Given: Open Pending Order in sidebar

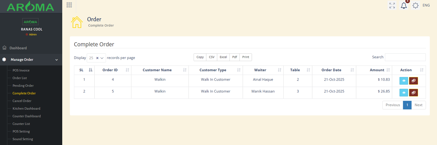Looking at the screenshot, I should coord(23,85).
